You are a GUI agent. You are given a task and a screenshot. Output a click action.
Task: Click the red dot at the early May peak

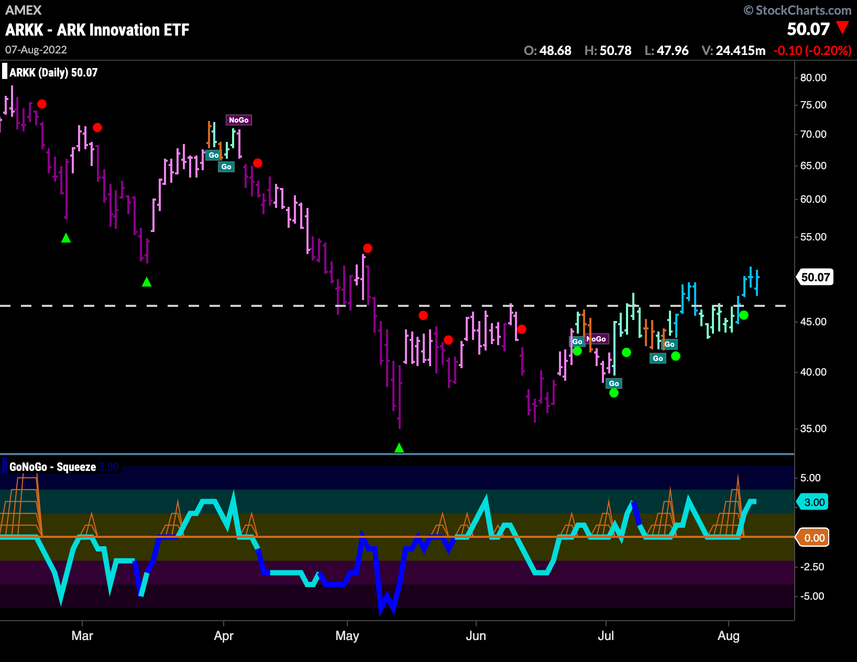click(x=368, y=248)
